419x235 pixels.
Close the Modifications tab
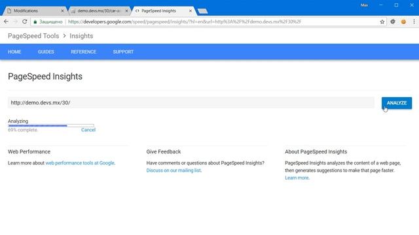(62, 11)
